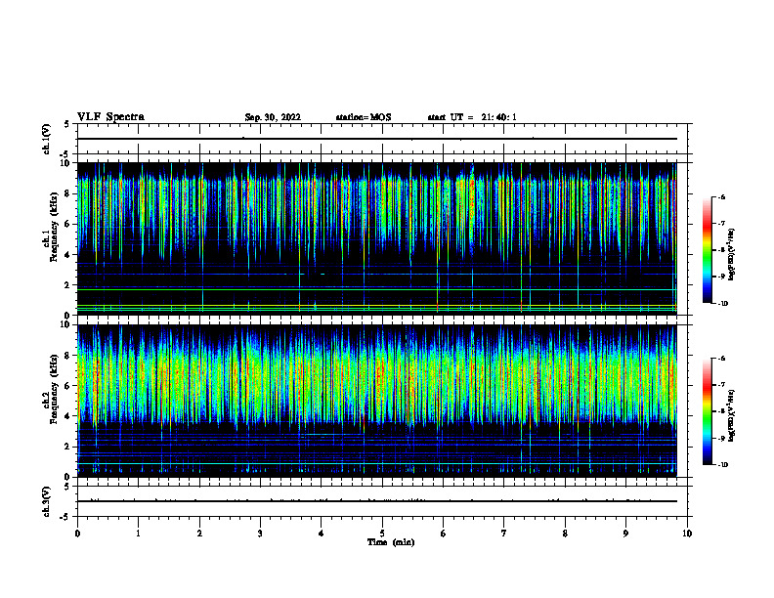Click time axis tick label "3"
Viewport: 774px width, 598px height.
(x=260, y=534)
